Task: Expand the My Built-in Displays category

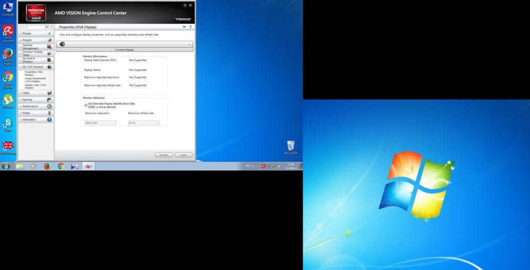Action: pos(36,60)
